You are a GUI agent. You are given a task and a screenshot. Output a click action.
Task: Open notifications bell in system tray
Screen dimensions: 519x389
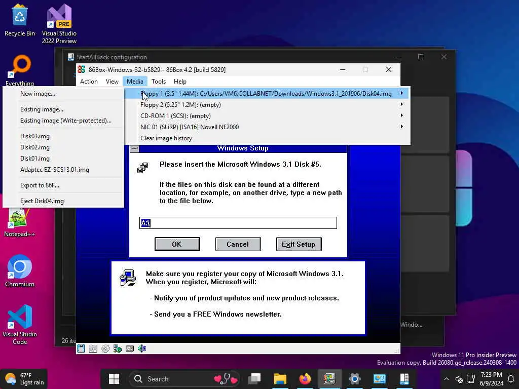511,379
